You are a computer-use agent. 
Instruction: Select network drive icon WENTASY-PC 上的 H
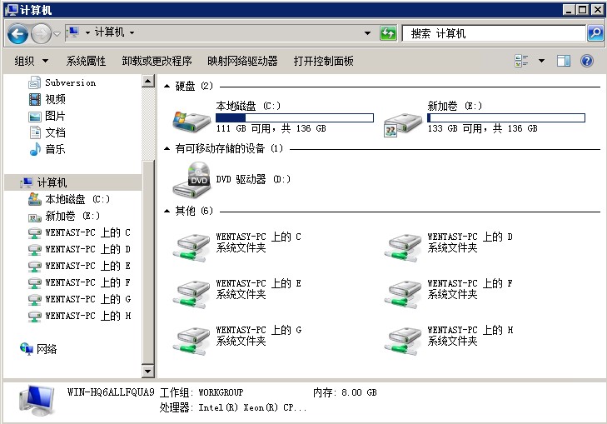[x=403, y=342]
